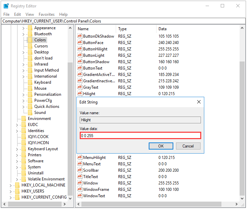Click the Cursors folder icon
Viewport: 247px width, 209px height.
pyautogui.click(x=30, y=46)
